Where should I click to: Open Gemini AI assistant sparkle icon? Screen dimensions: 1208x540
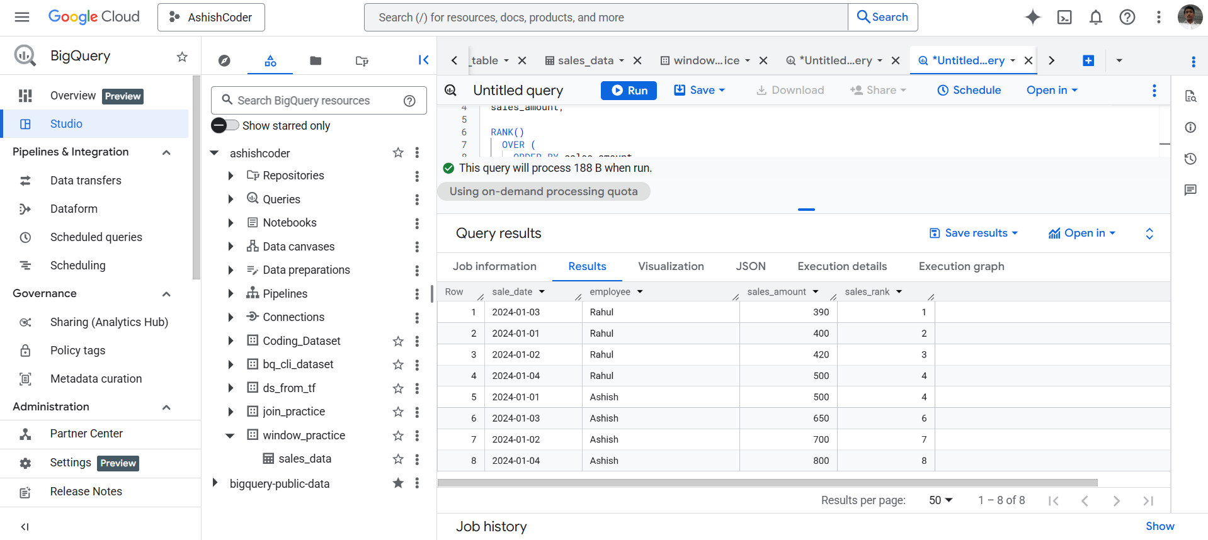pos(1033,17)
